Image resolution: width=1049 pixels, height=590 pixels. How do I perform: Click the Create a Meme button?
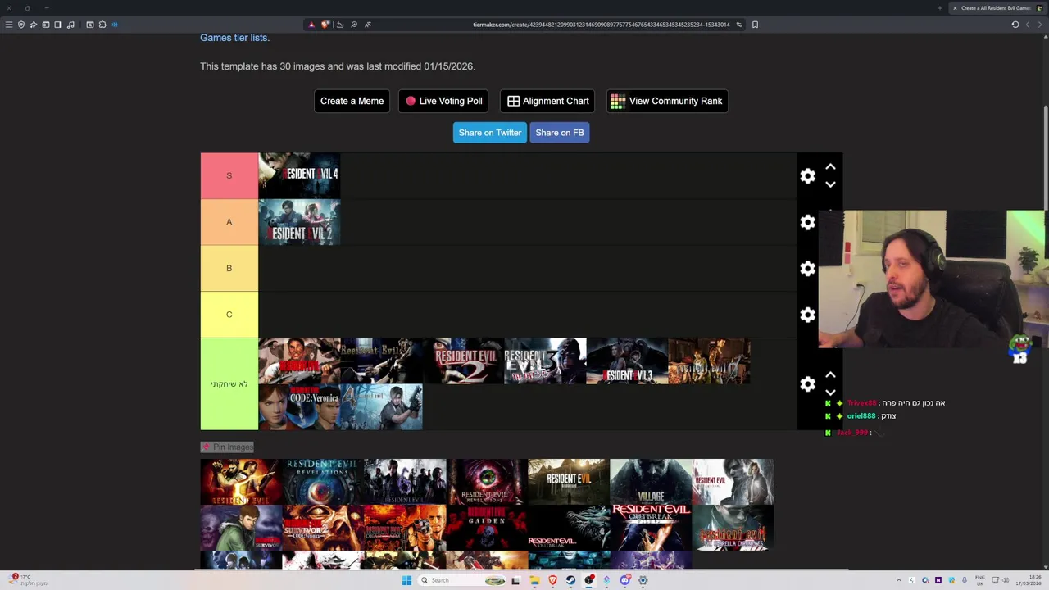(x=352, y=101)
